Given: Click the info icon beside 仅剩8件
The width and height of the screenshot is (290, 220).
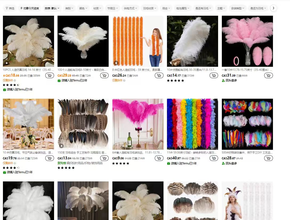Looking at the screenshot, I should coord(15,163).
